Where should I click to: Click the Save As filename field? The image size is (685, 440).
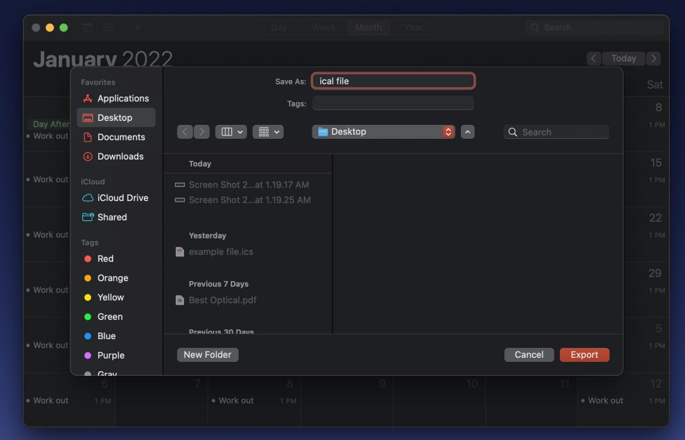(x=393, y=81)
